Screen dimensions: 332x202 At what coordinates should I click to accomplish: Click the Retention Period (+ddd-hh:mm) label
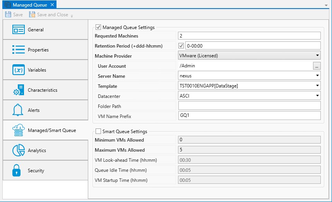click(128, 46)
